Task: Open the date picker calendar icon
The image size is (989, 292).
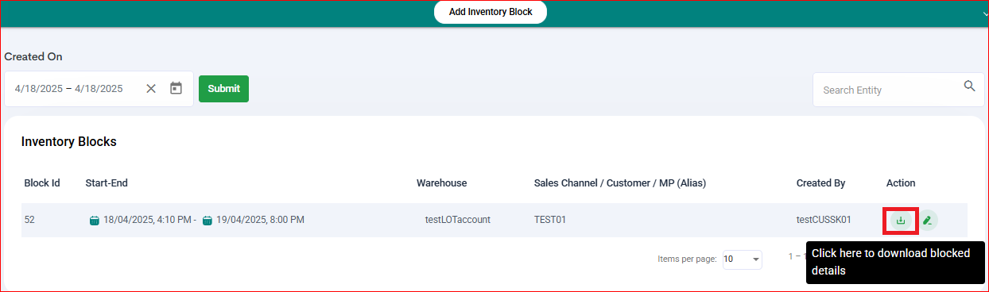Action: [x=176, y=88]
